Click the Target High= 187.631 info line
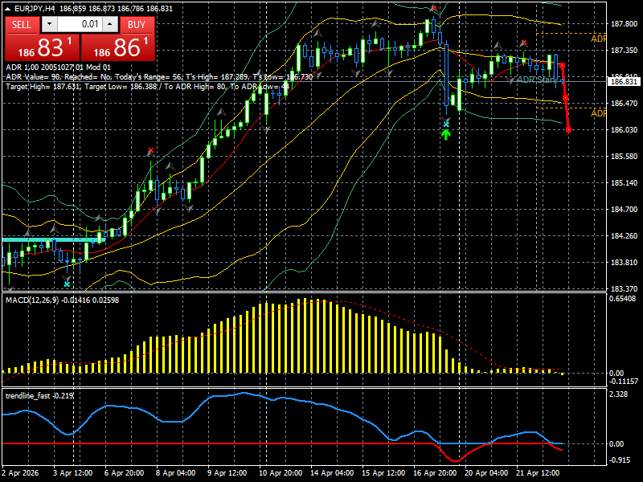This screenshot has height=482, width=643. tap(148, 87)
